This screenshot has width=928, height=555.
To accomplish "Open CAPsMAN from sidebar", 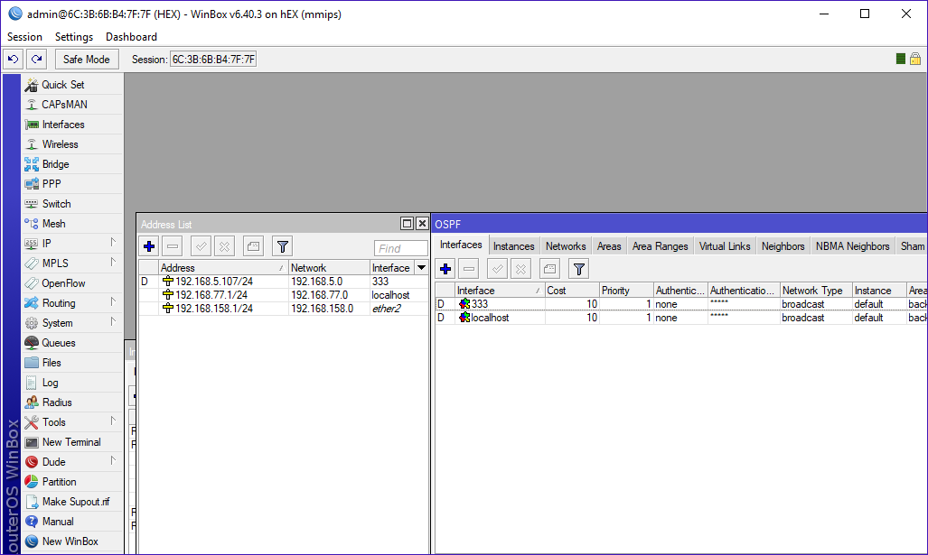I will [72, 105].
